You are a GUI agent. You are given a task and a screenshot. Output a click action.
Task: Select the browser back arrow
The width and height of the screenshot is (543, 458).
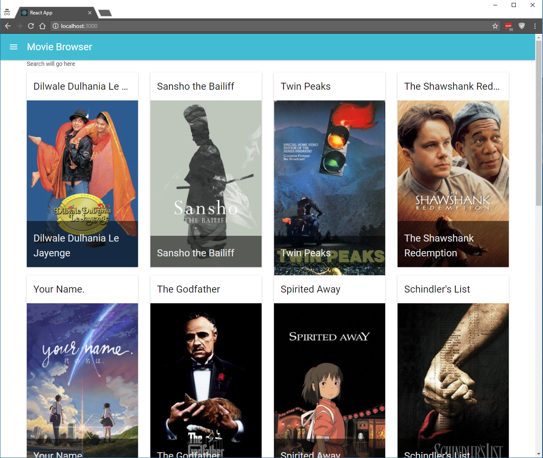click(7, 26)
